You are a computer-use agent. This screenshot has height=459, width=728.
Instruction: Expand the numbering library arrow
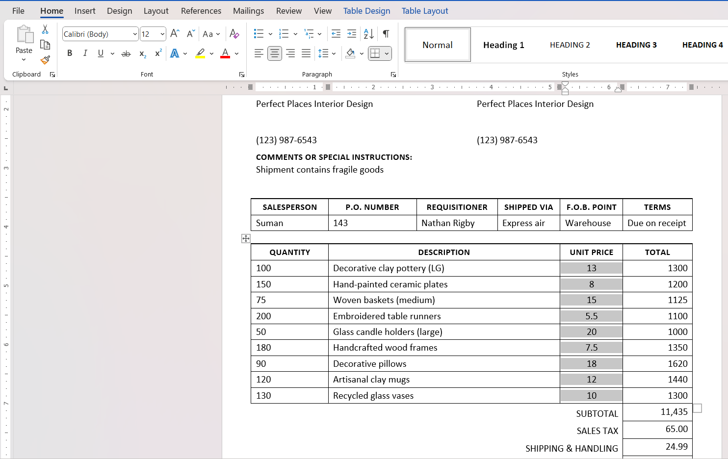pyautogui.click(x=295, y=34)
